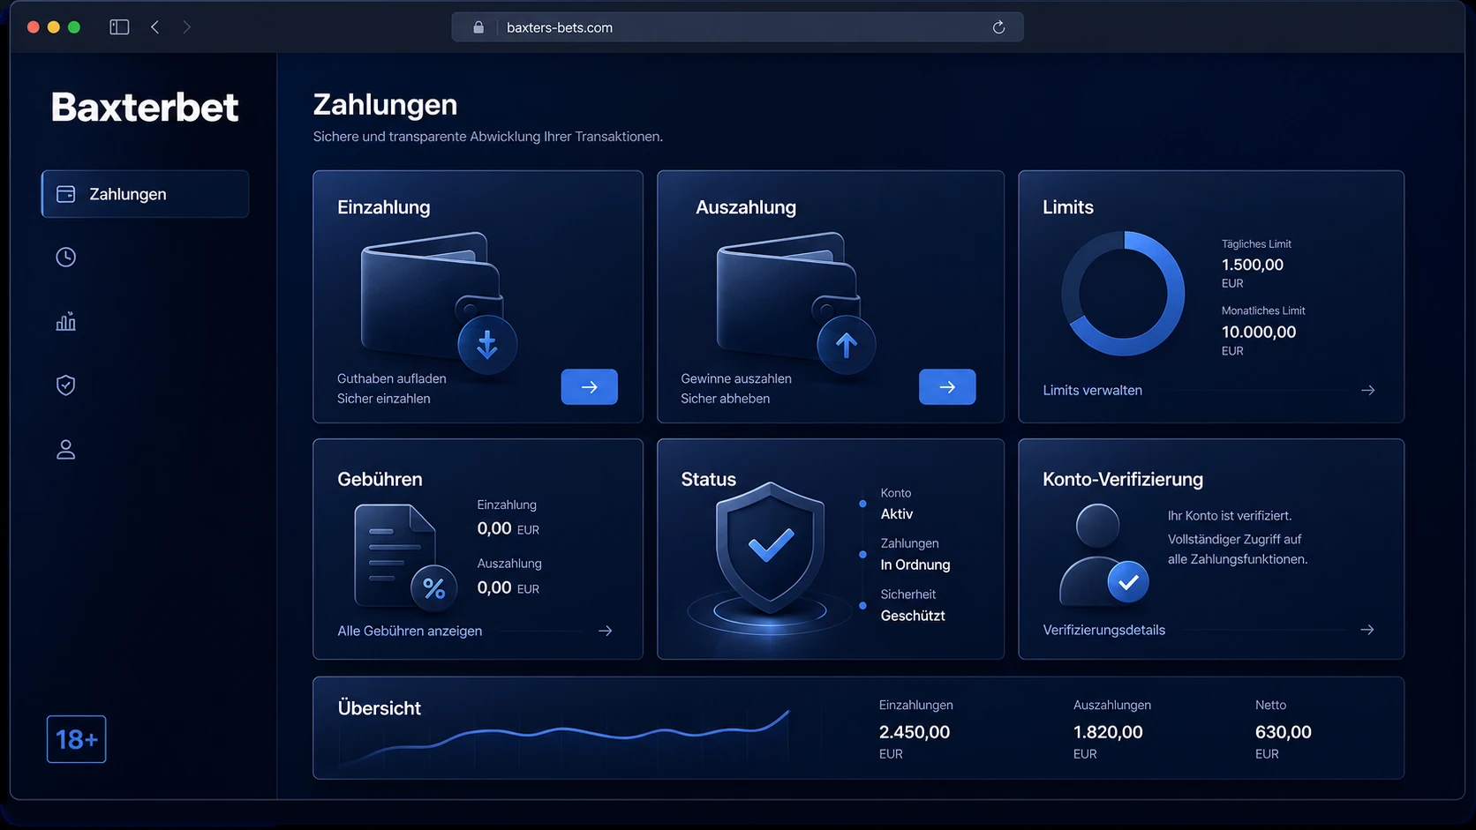
Task: Click the Baxterbet logo
Action: coord(145,108)
